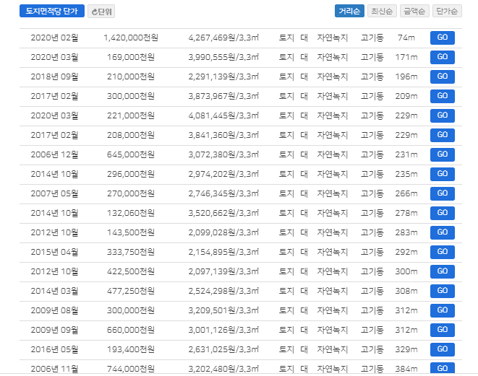The image size is (478, 376).
Task: Select the 2015년 04월 date cell
Action: 54,252
